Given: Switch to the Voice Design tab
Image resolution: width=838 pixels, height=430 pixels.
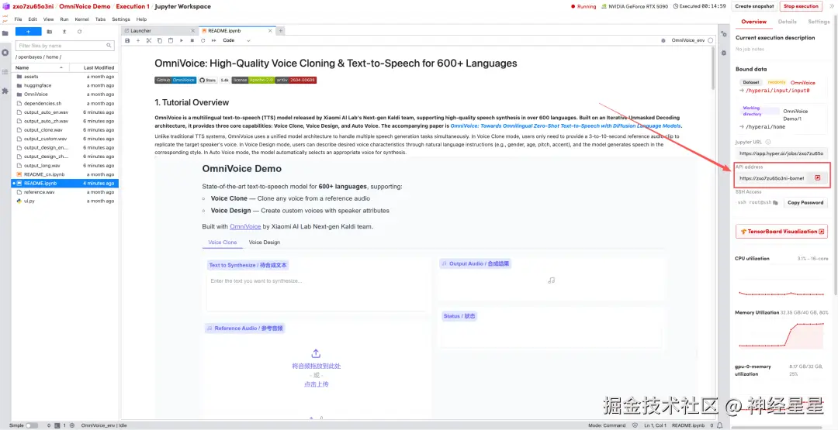Looking at the screenshot, I should [x=264, y=243].
